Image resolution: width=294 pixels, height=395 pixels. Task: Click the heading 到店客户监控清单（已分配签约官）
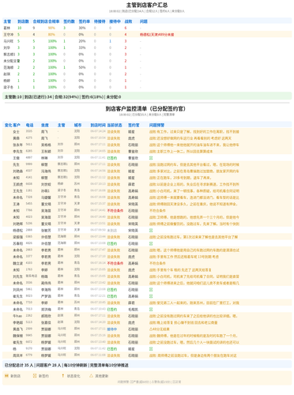147,108
